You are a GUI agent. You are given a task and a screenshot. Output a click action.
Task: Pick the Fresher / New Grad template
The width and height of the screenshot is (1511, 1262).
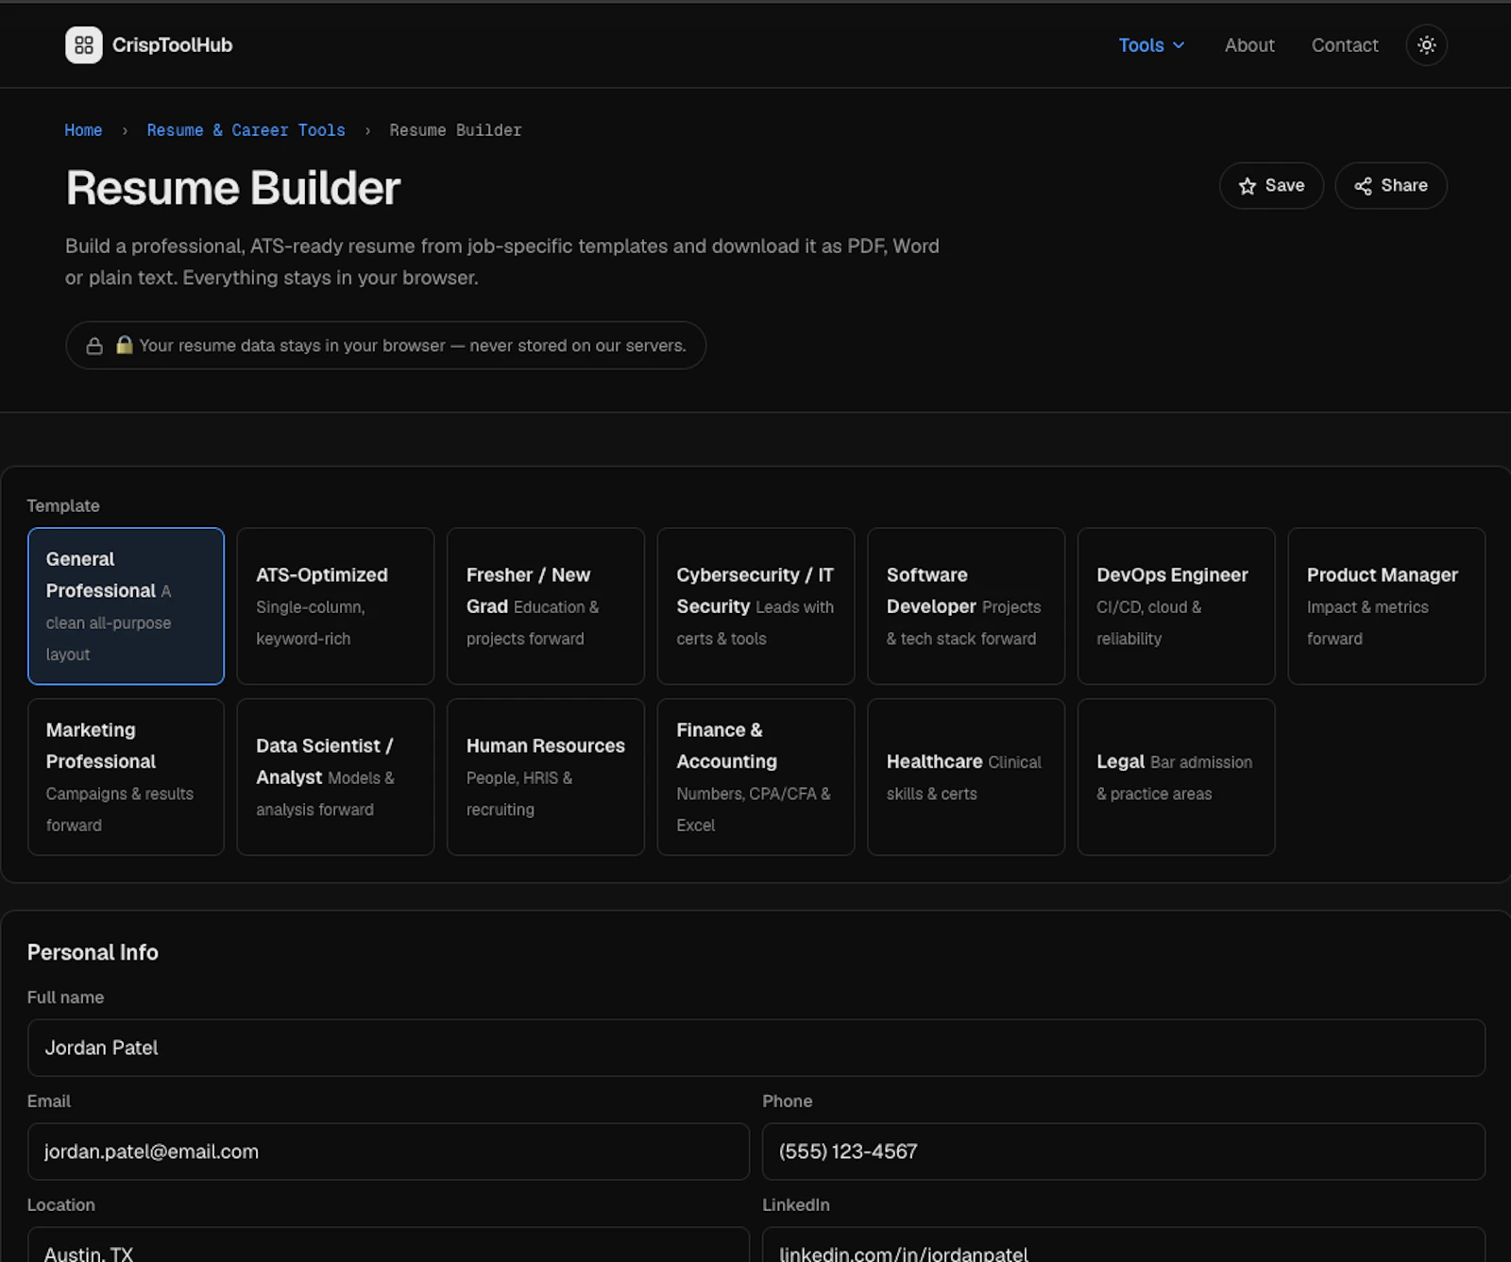[546, 605]
